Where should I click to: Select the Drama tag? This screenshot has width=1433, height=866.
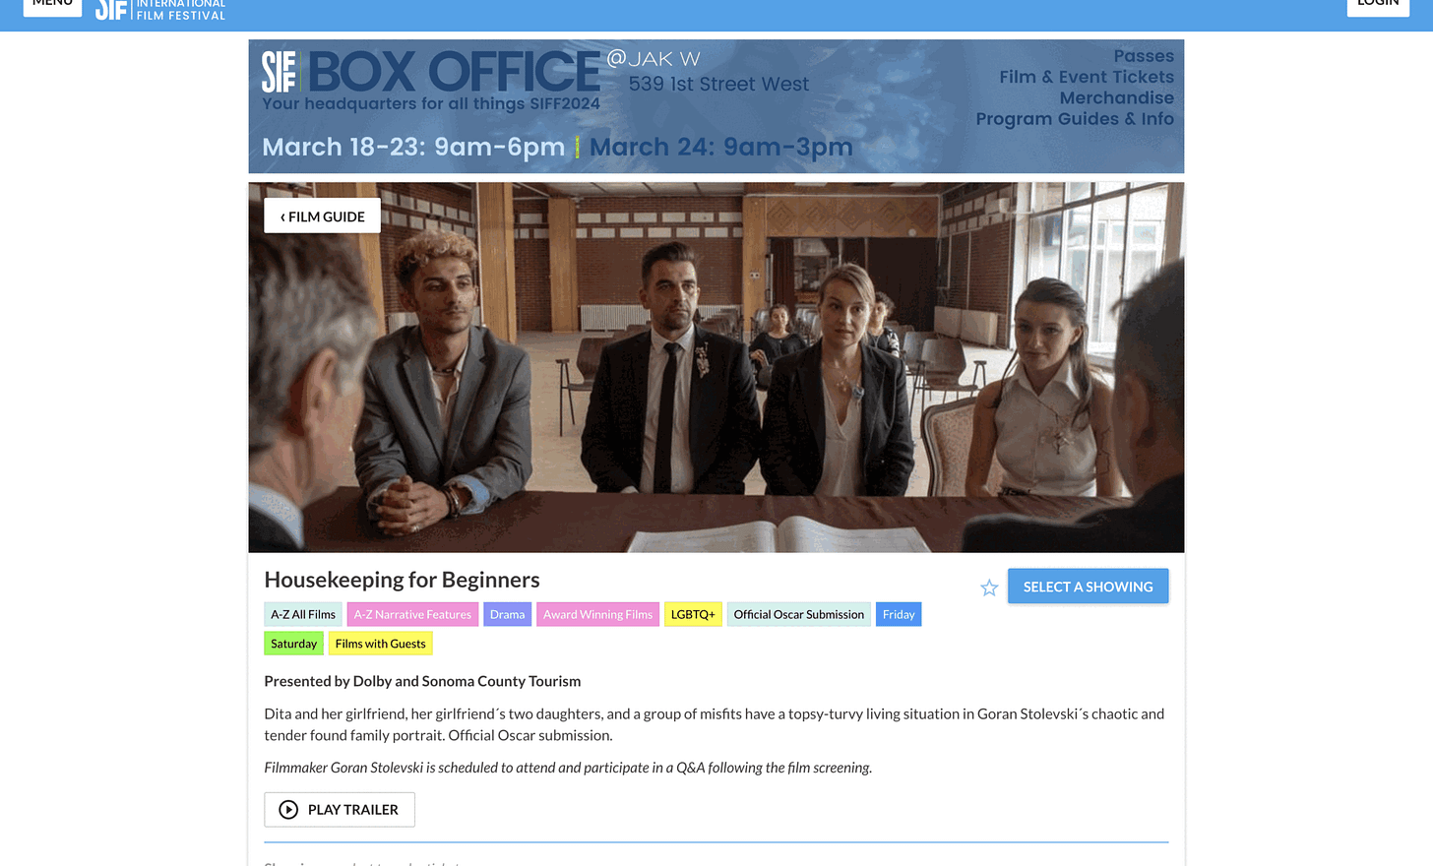[507, 614]
